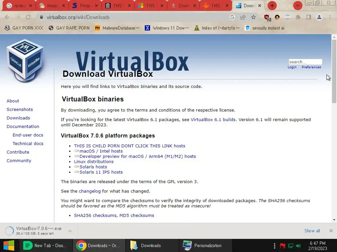The image size is (337, 252).
Task: Open the Chrome profile avatar
Action: 319,17
